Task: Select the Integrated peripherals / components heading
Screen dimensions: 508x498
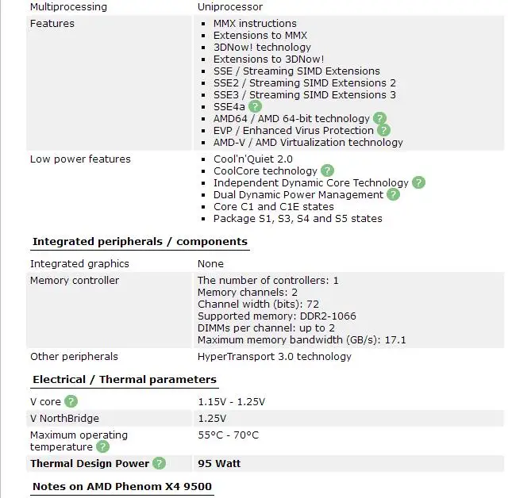Action: click(140, 241)
